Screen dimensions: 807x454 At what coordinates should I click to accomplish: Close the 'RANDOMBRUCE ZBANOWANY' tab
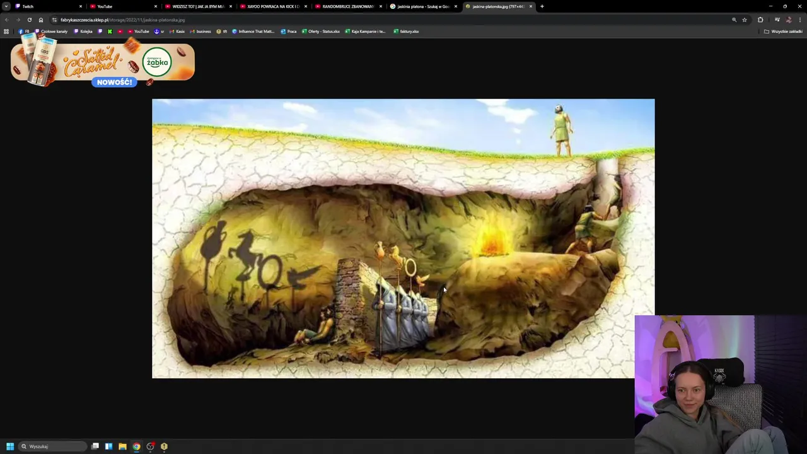[381, 6]
